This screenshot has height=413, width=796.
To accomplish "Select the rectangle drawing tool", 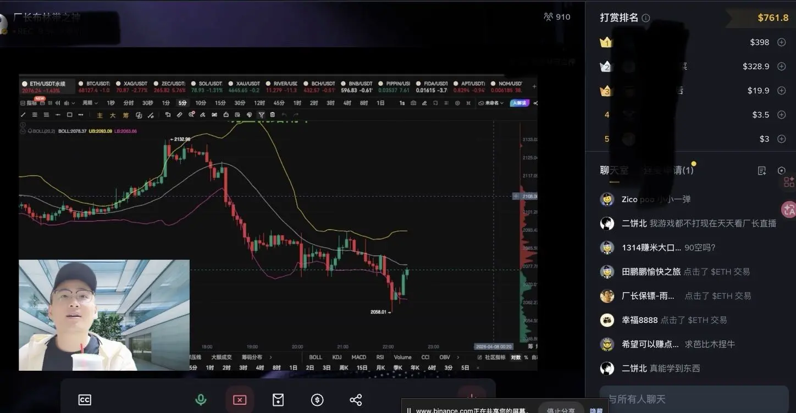I will (x=69, y=115).
